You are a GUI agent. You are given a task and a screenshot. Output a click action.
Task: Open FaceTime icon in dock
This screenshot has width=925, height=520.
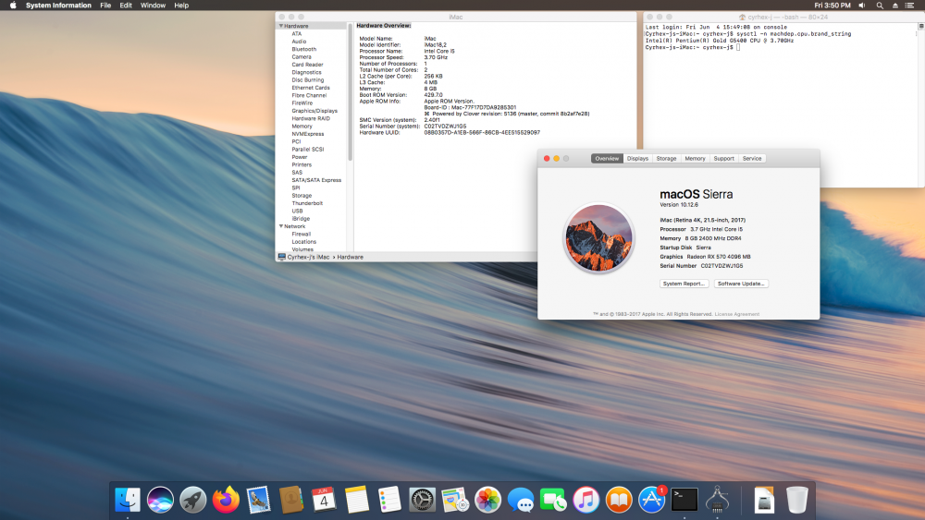[x=553, y=500]
